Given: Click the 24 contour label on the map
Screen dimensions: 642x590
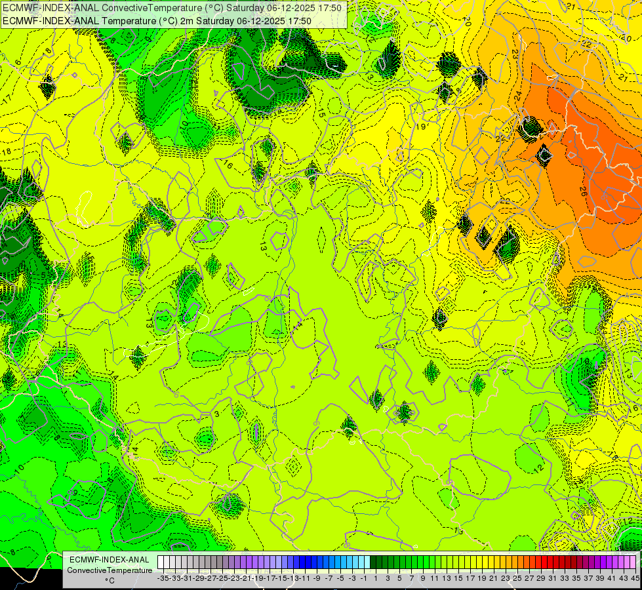Looking at the screenshot, I should [x=518, y=96].
